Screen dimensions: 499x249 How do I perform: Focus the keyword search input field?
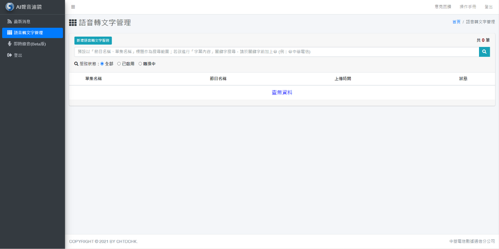277,52
